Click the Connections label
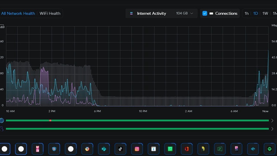The image size is (277, 156). 226,13
